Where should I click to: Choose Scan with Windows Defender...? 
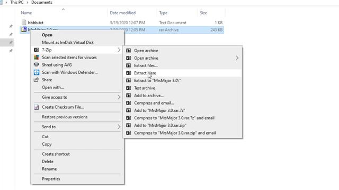(69, 72)
